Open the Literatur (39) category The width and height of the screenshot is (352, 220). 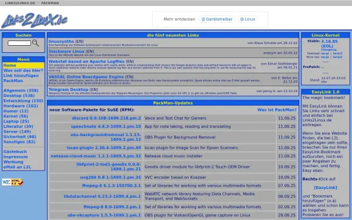pyautogui.click(x=18, y=127)
